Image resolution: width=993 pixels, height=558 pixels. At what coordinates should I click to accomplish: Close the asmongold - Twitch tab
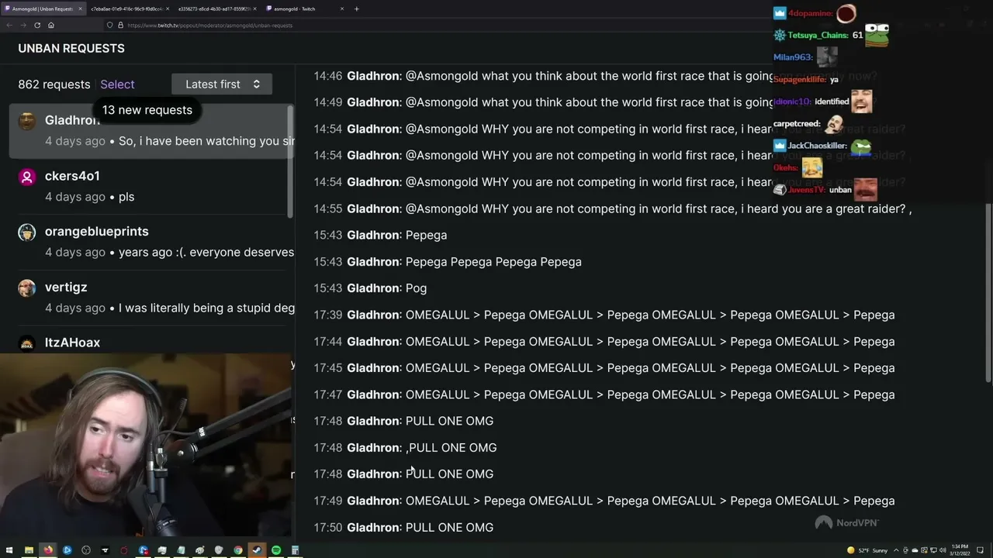click(342, 9)
